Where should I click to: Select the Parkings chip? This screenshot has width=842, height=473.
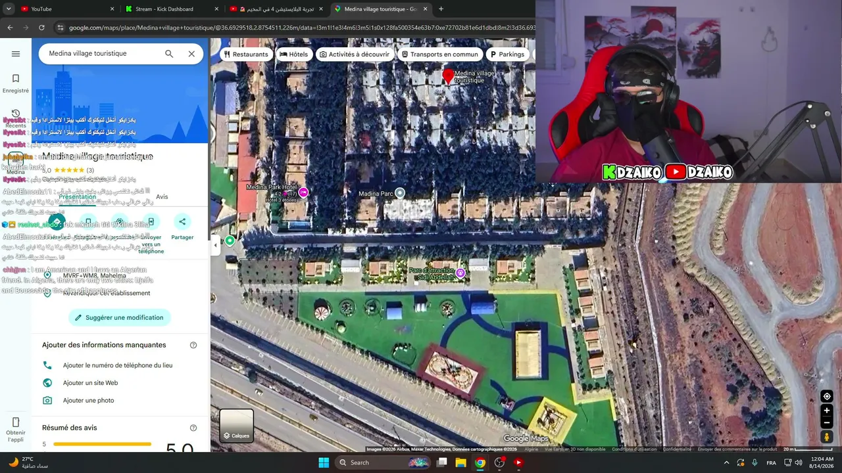pyautogui.click(x=507, y=55)
